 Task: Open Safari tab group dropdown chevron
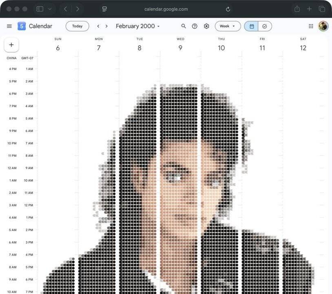(x=50, y=9)
